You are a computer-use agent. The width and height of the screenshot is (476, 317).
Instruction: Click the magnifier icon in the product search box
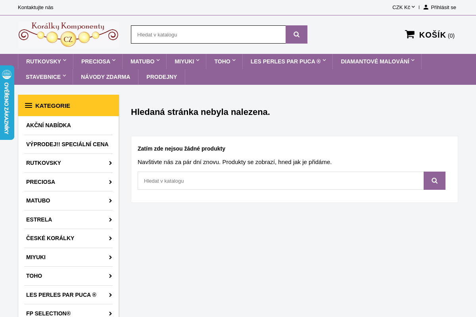(x=434, y=181)
